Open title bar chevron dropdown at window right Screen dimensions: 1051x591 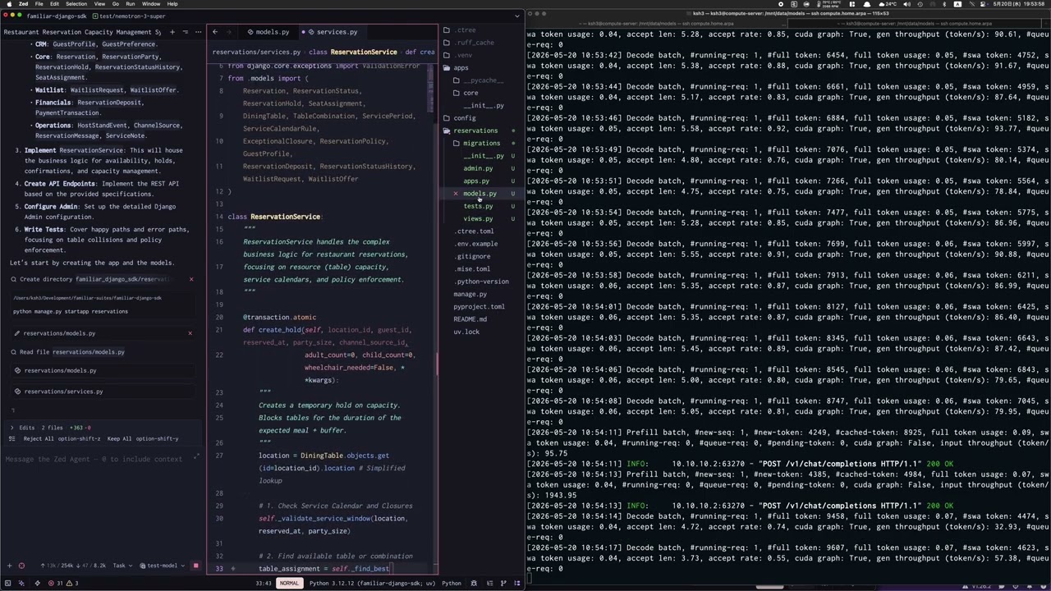pos(517,16)
